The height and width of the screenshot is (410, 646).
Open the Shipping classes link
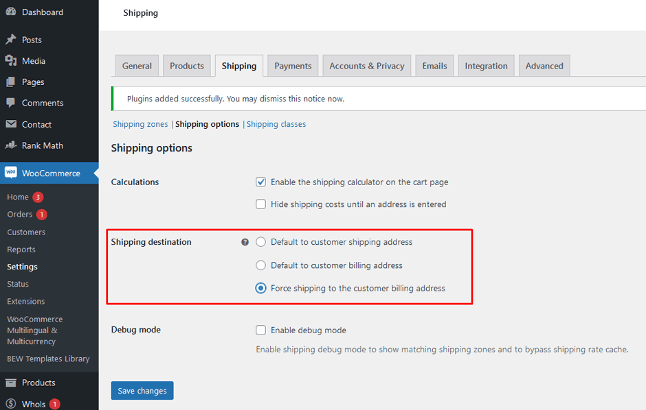pyautogui.click(x=276, y=123)
